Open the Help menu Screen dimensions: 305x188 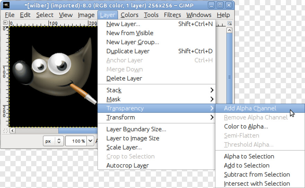coord(223,15)
